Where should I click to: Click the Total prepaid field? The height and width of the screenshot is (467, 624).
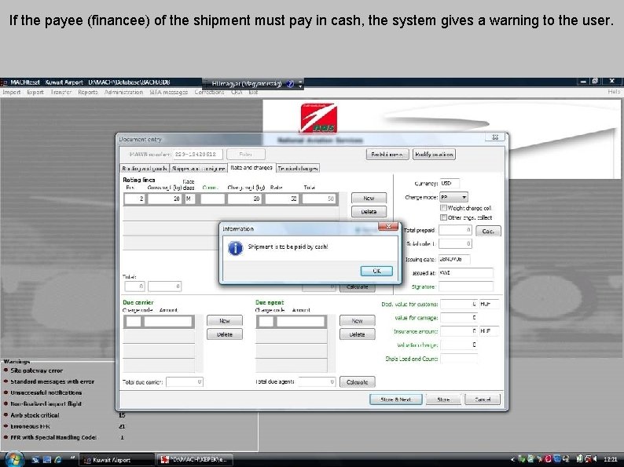pos(455,230)
